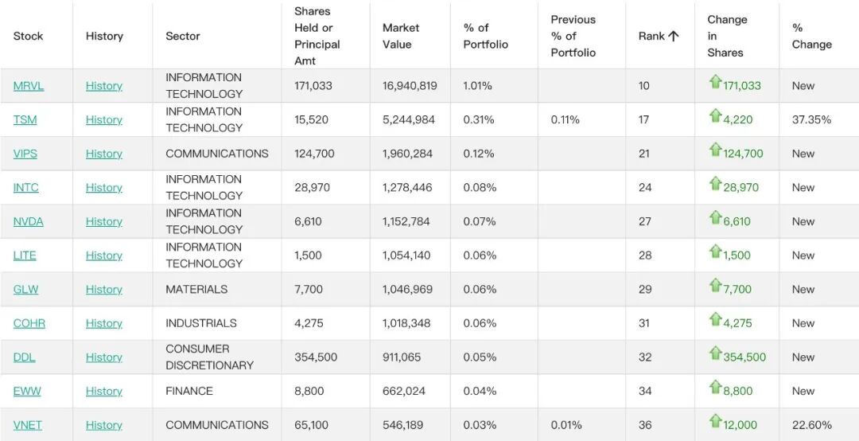Screen dimensions: 859x441
Task: Open the NVDA stock link
Action: 28,221
